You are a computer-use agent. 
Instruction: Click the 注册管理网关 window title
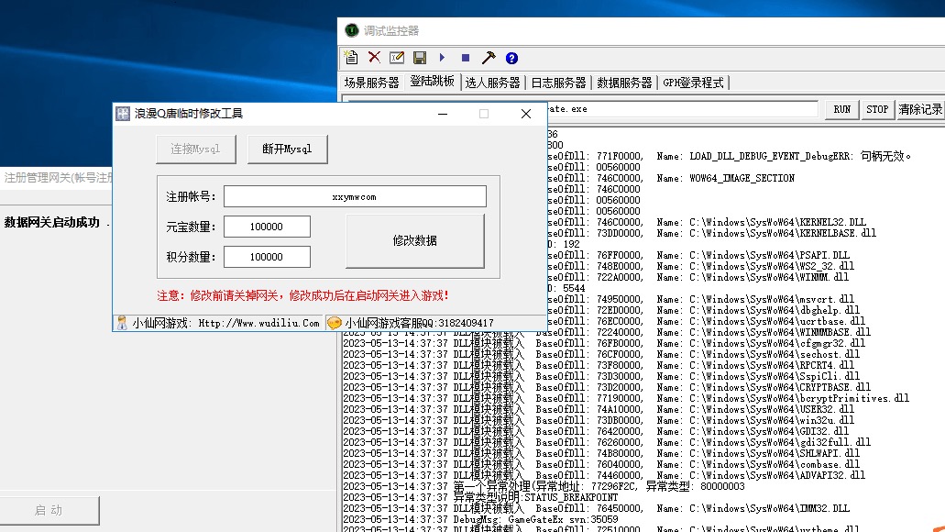[x=58, y=177]
